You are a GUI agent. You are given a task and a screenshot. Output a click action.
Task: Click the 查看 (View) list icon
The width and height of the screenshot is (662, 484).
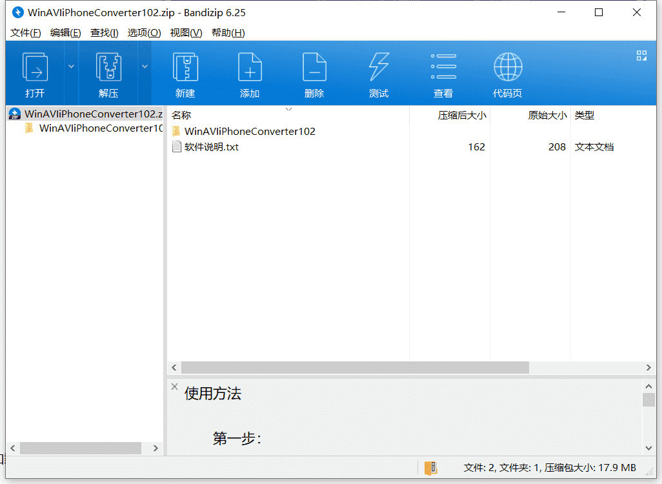coord(443,66)
